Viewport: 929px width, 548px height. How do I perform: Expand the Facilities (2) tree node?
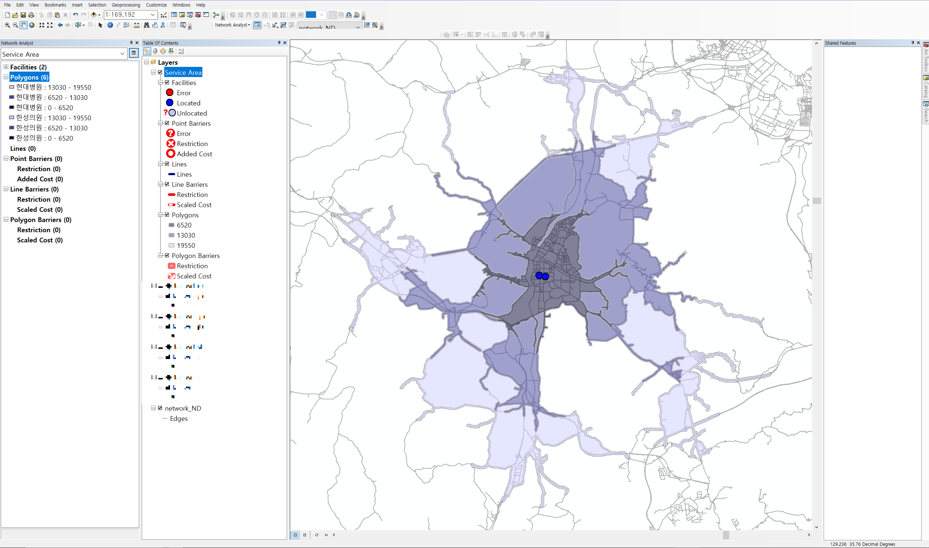[x=6, y=67]
